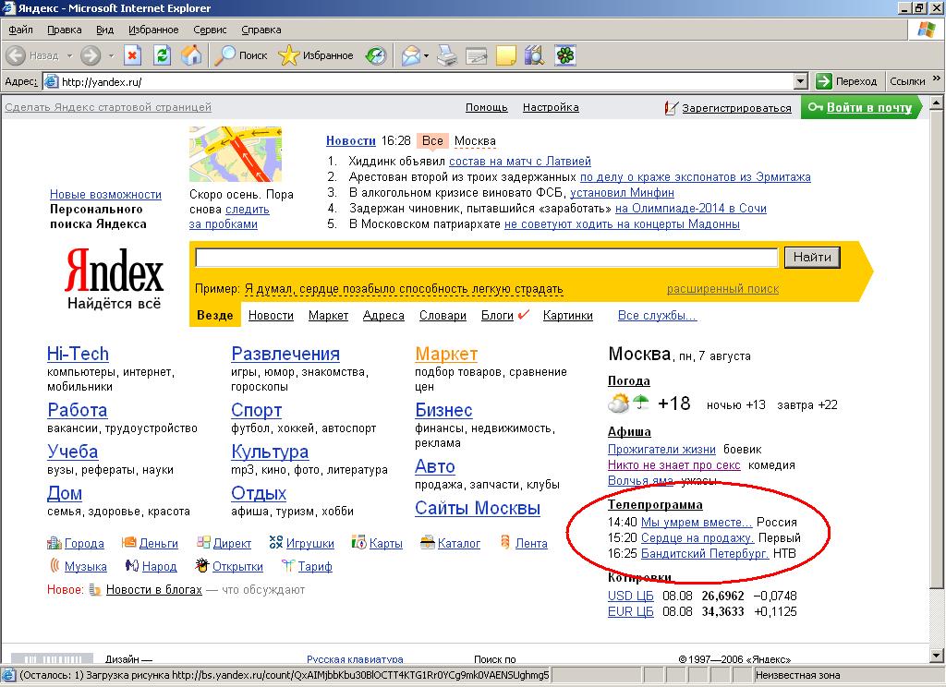The width and height of the screenshot is (946, 687).
Task: Click the traffic map thumbnail image
Action: (241, 154)
